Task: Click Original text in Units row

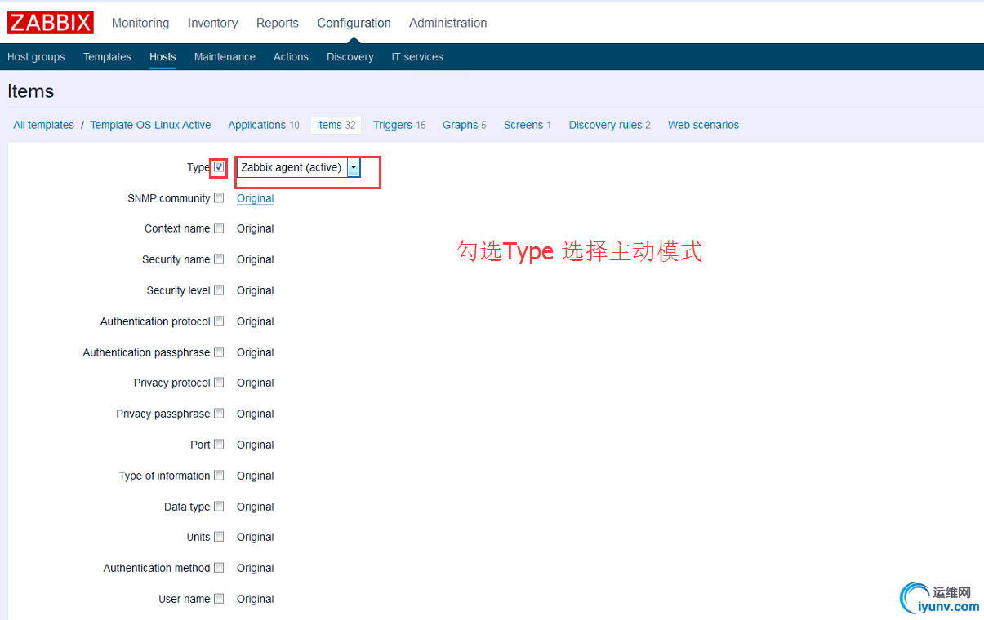Action: tap(256, 538)
